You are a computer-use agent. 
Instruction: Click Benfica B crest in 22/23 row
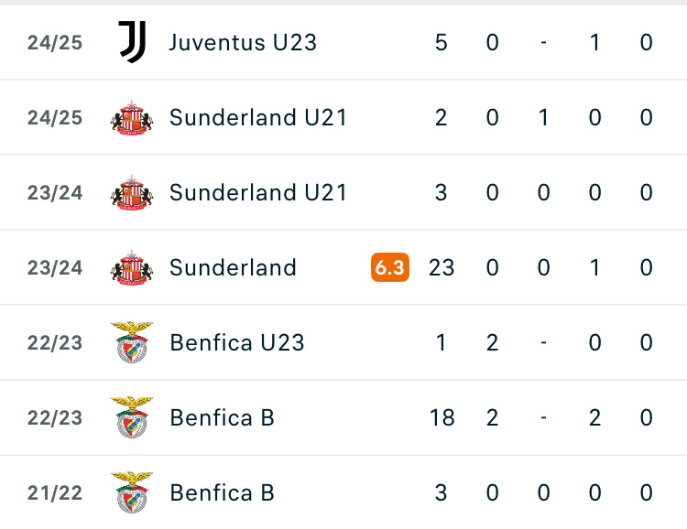tap(132, 417)
